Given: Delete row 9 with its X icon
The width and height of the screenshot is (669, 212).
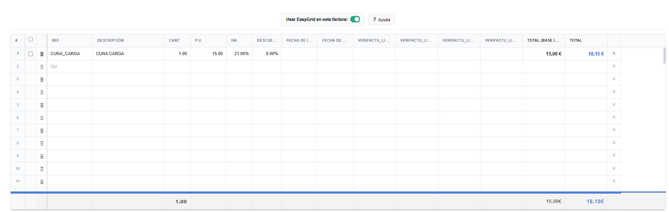Looking at the screenshot, I should tap(614, 155).
